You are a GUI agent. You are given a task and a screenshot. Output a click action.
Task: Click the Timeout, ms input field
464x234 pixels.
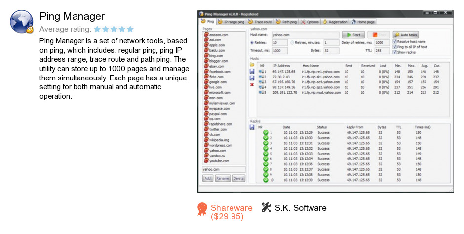point(280,50)
